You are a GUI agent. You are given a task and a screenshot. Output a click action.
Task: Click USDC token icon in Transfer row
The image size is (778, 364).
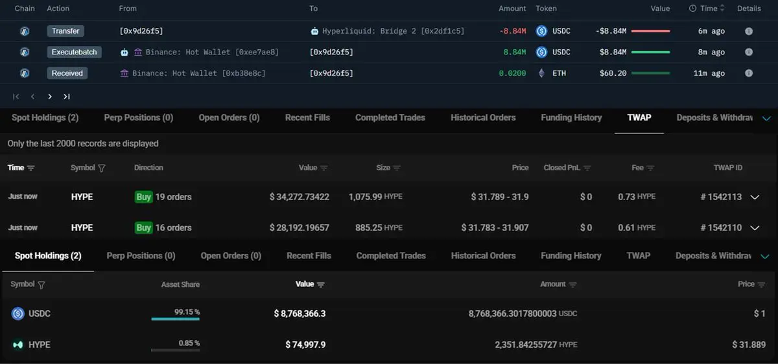tap(541, 31)
